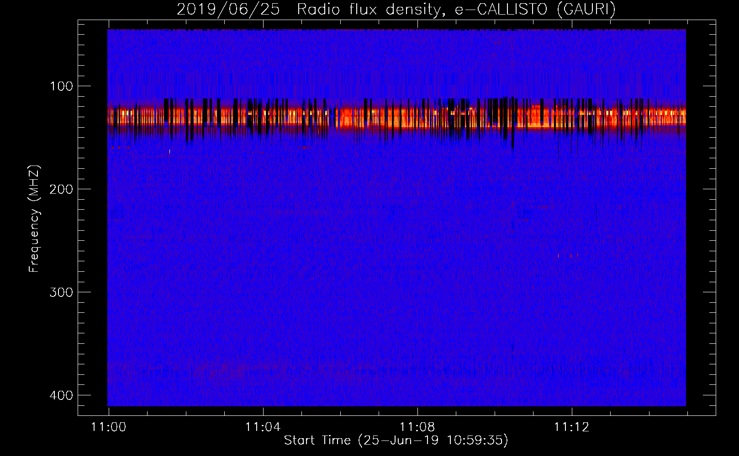Click the plot title '2019/06/25 Radio flux density'
Viewport: 739px width, 456px height.
(311, 9)
